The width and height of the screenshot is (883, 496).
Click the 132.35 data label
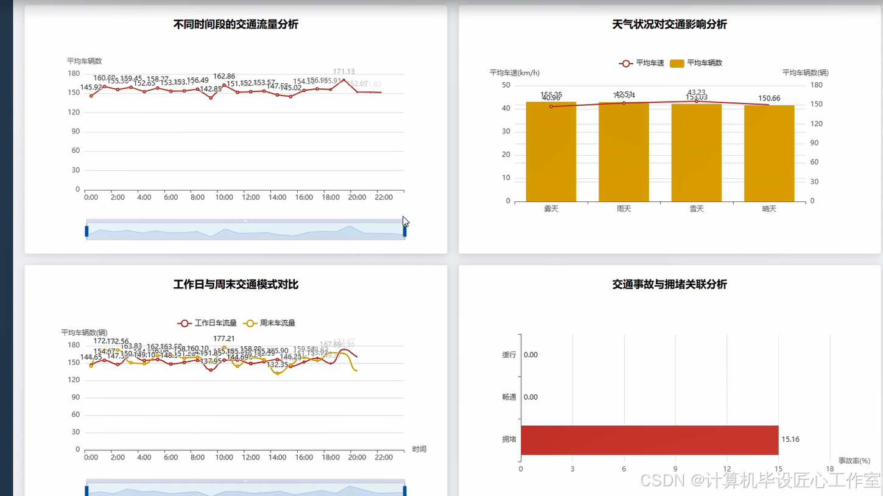(x=278, y=365)
